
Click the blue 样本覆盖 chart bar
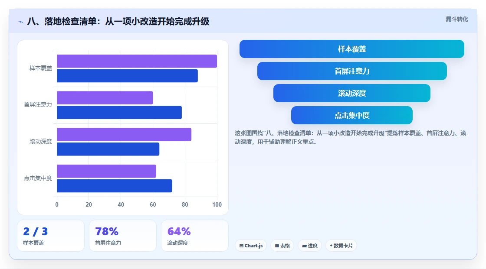128,76
